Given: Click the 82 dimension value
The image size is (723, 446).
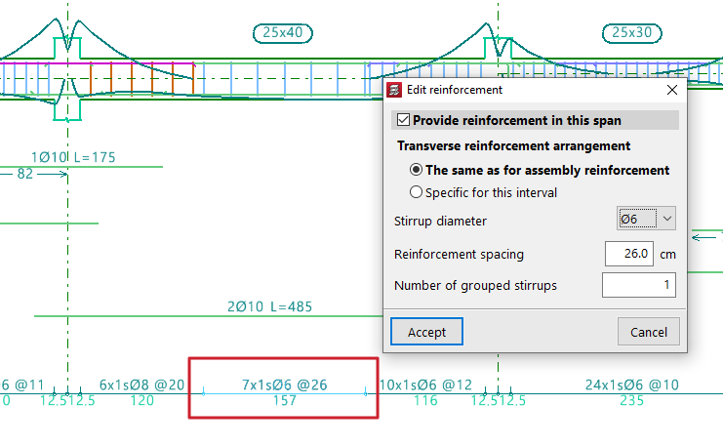Looking at the screenshot, I should (x=25, y=174).
